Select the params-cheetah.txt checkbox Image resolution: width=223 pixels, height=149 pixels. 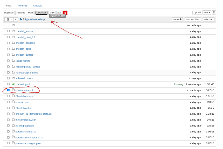point(8,132)
